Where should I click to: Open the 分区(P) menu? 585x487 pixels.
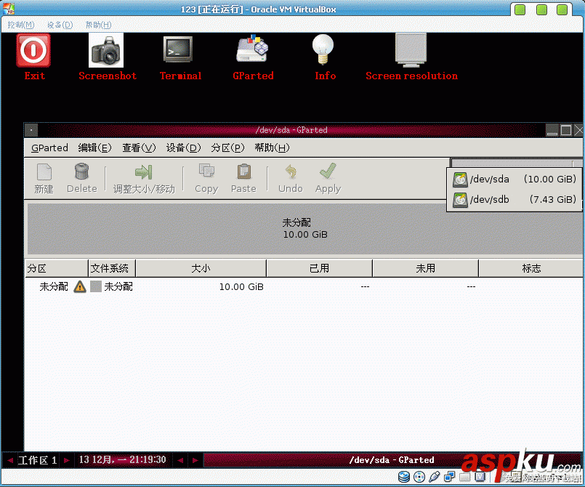pos(227,148)
